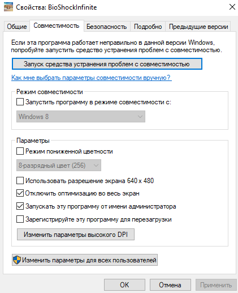Uncheck disable fullscreen optimization

click(x=20, y=193)
